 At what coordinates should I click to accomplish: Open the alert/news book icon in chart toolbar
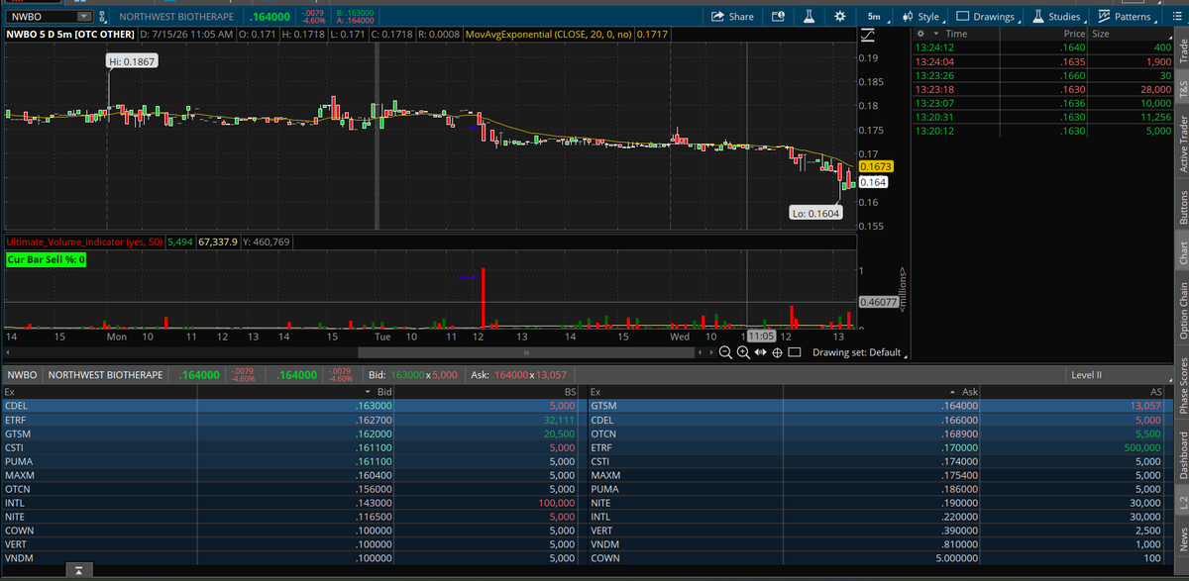tap(778, 17)
